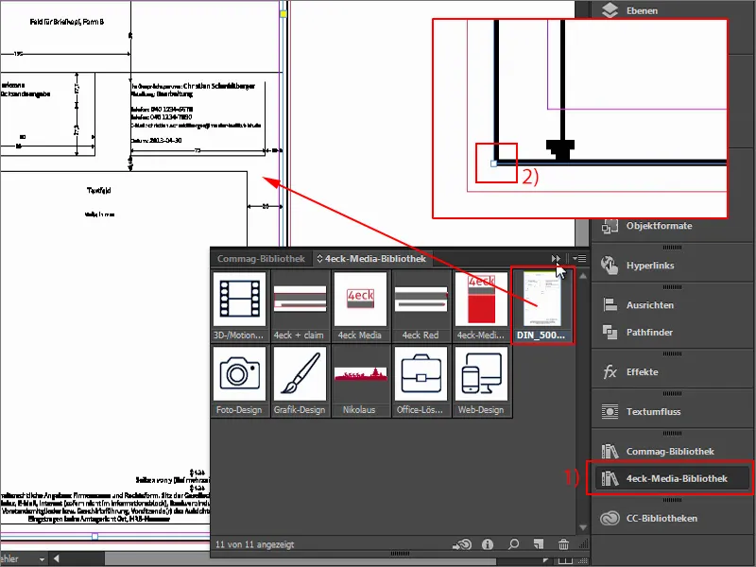
Task: Switch to the Commag-Bibliothek tab
Action: pos(261,258)
